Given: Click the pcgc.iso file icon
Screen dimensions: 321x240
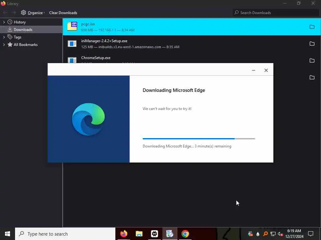Looking at the screenshot, I should 72,27.
